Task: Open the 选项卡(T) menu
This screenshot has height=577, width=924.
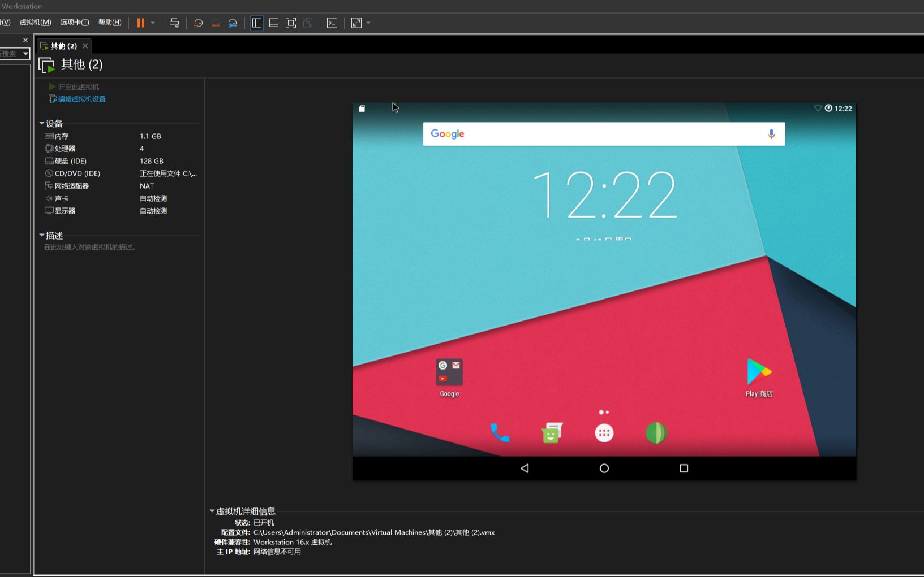Action: (x=75, y=22)
